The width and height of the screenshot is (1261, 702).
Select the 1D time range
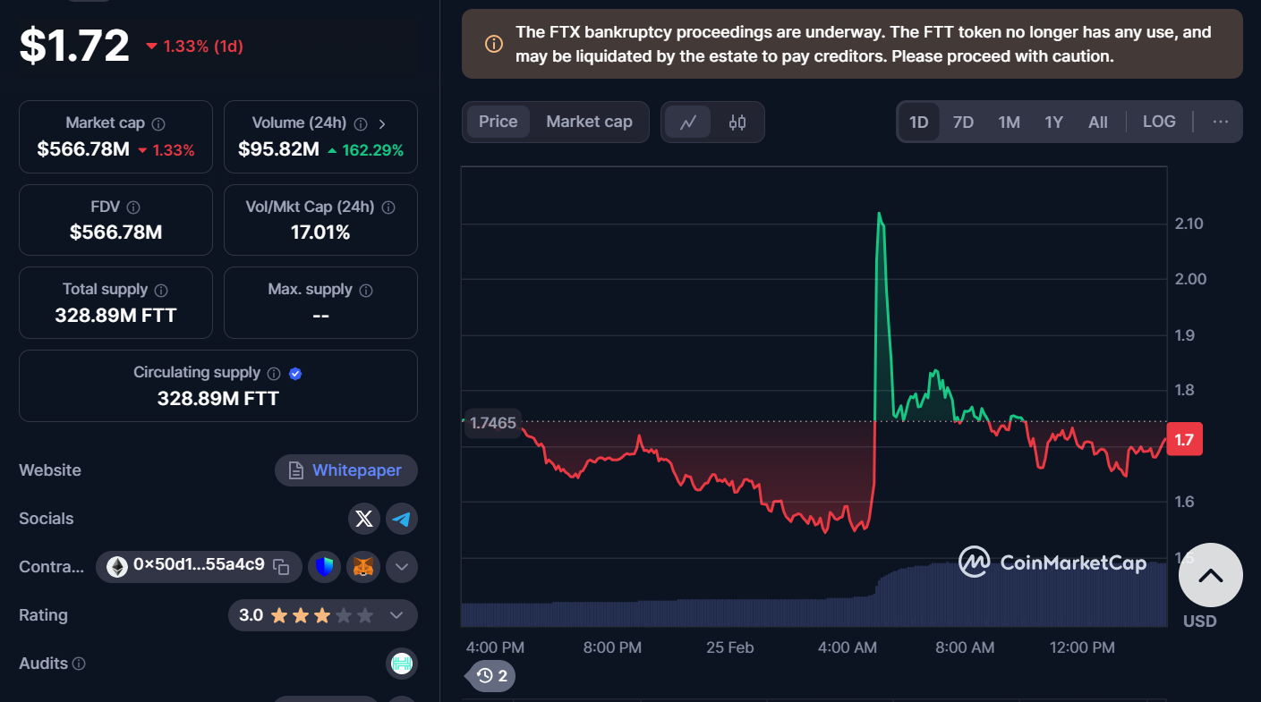(919, 122)
